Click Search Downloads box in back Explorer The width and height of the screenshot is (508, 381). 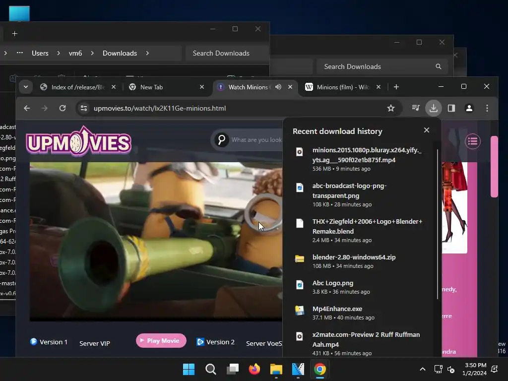click(382, 66)
